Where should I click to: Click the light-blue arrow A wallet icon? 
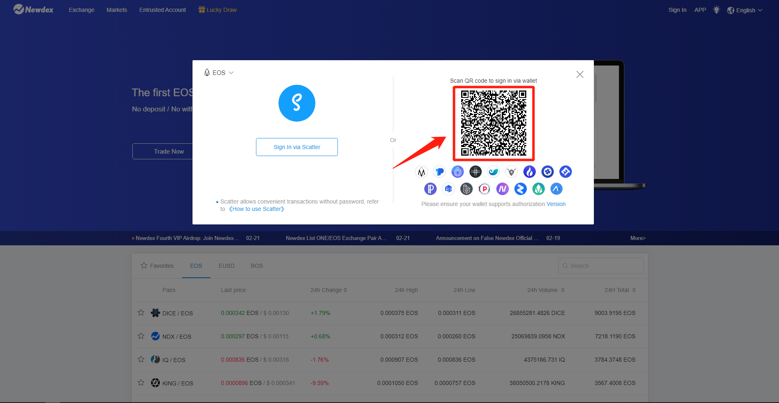(x=556, y=189)
